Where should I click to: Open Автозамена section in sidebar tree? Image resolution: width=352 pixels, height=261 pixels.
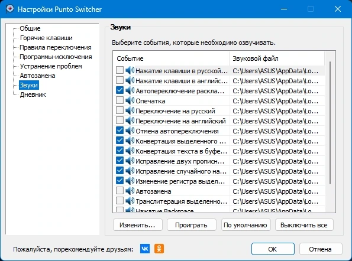(x=37, y=76)
